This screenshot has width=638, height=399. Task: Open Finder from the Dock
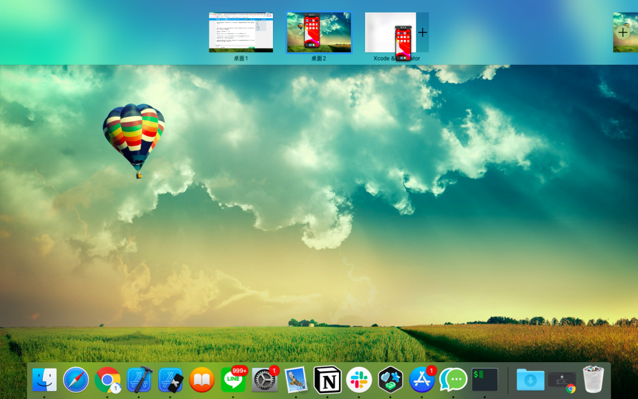pos(44,380)
